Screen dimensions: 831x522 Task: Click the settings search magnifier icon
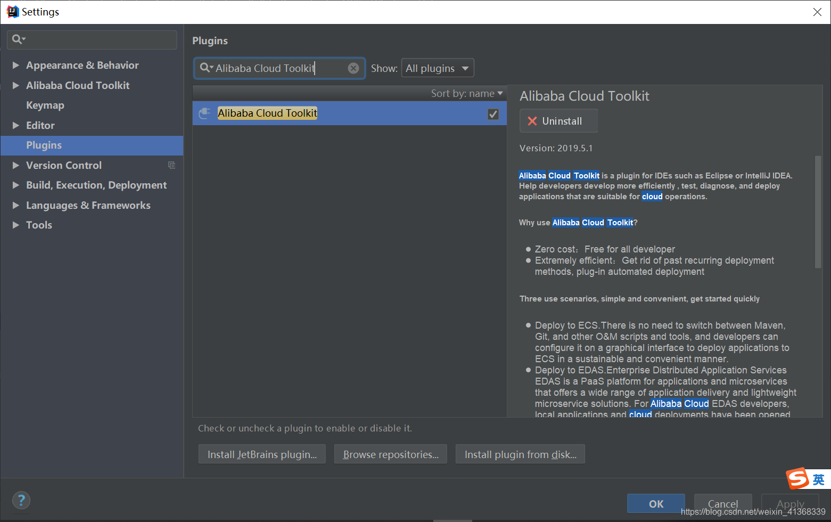pos(19,39)
